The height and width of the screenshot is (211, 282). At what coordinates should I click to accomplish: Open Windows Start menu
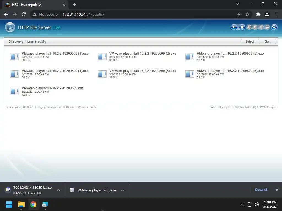point(9,204)
